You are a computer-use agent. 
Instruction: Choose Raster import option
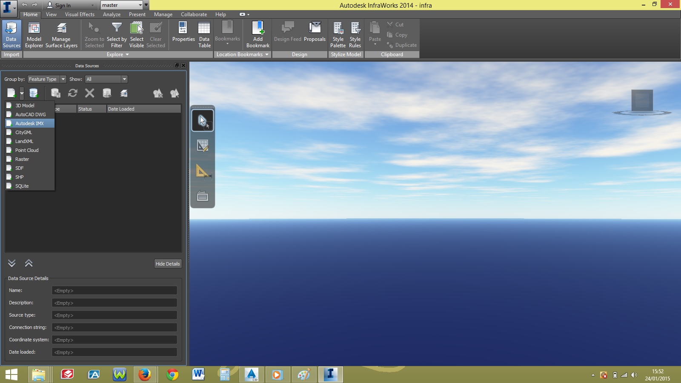tap(30, 159)
